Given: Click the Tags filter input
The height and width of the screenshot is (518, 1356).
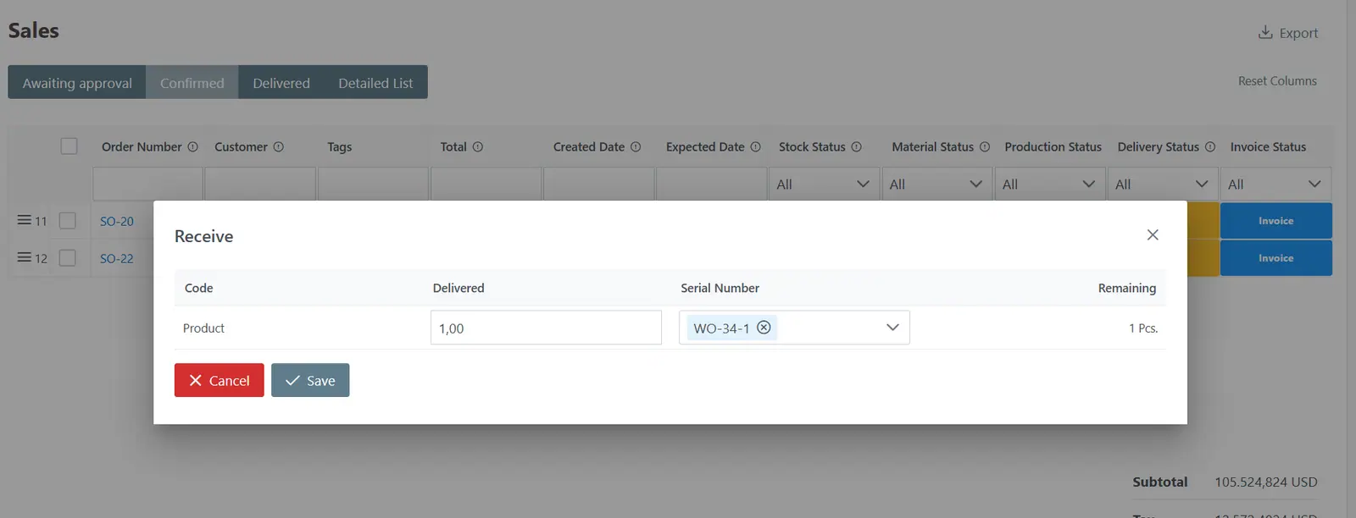Looking at the screenshot, I should [373, 184].
